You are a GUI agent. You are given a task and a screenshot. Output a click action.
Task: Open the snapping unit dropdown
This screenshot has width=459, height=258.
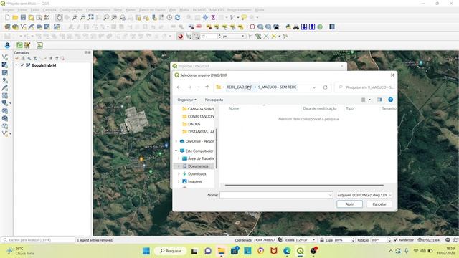coord(242,37)
